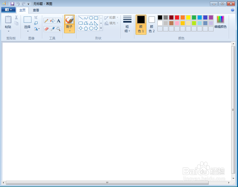Image resolution: width=238 pixels, height=187 pixels.
Task: Click the Crop icon
Action: (36, 17)
